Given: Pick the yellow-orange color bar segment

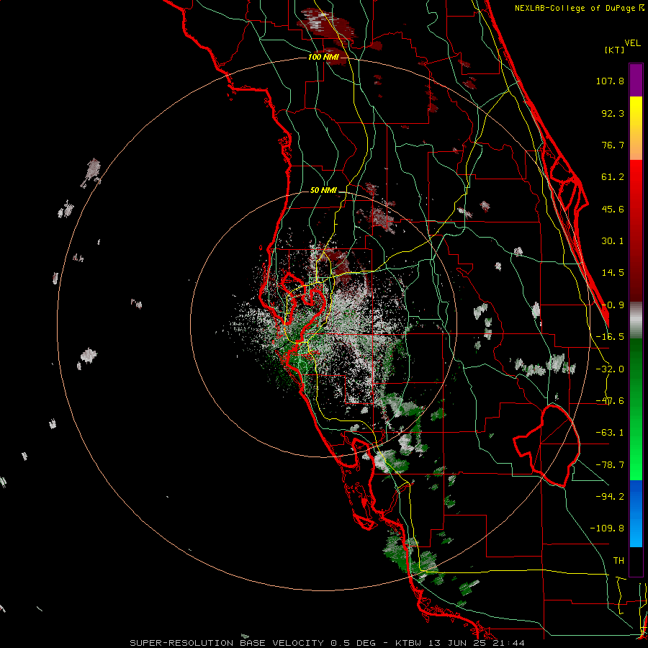Looking at the screenshot, I should pyautogui.click(x=636, y=128).
